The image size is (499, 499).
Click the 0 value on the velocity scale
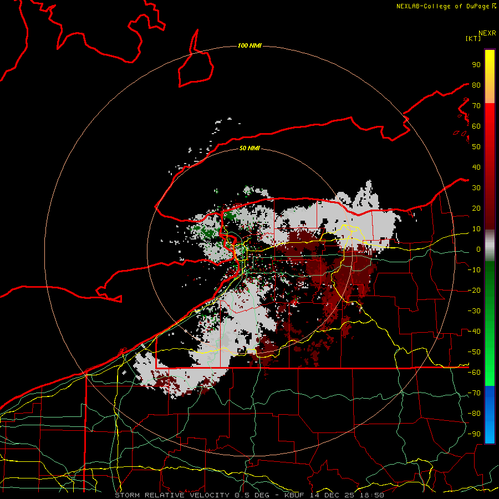click(x=478, y=249)
